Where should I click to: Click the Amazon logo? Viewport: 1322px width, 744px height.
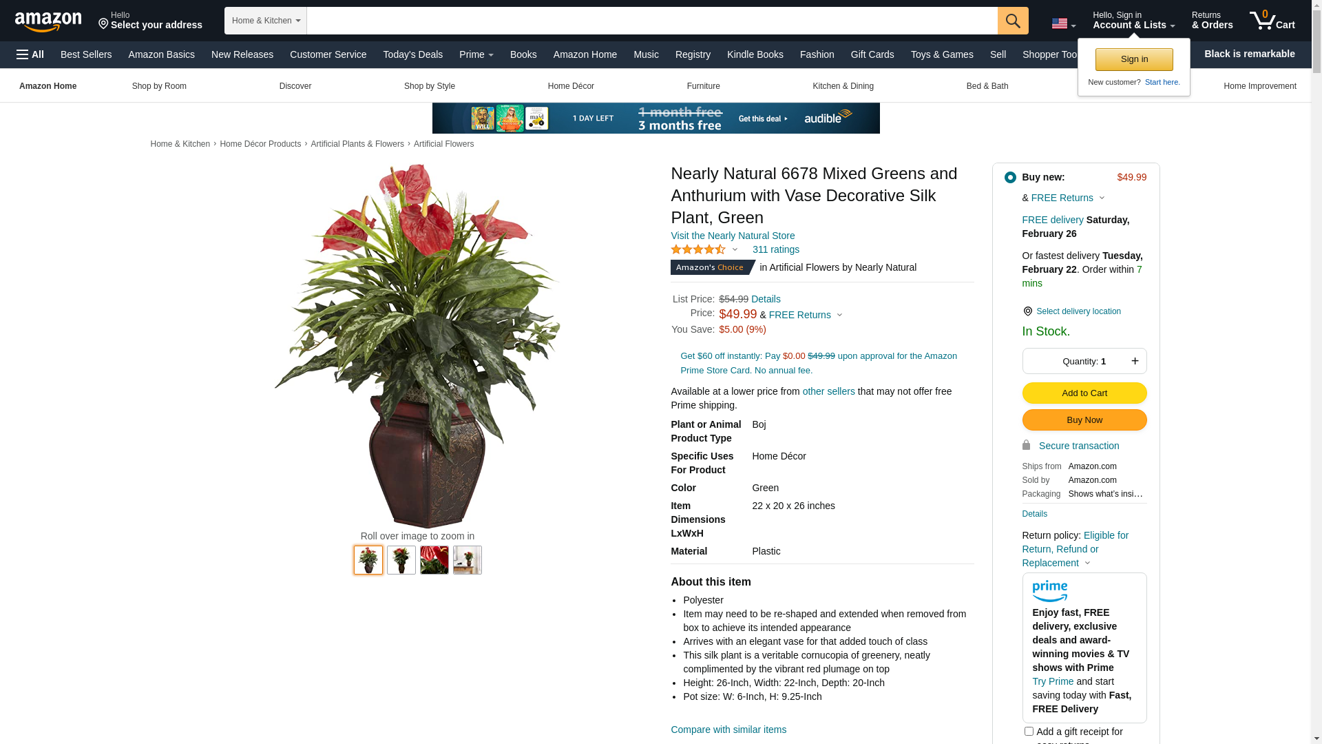(48, 21)
